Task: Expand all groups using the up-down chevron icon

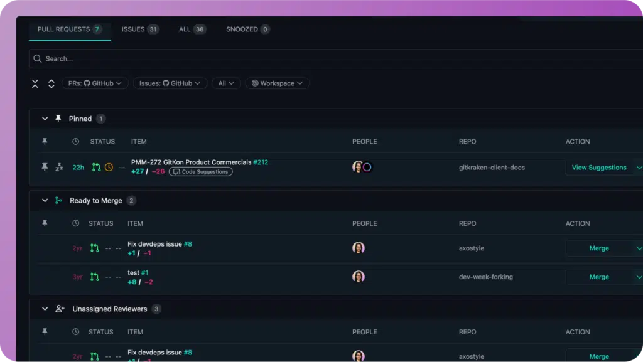Action: coord(51,83)
